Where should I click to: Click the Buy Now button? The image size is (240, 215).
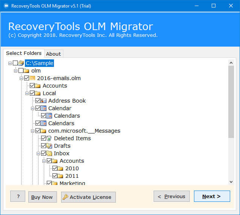tap(43, 197)
